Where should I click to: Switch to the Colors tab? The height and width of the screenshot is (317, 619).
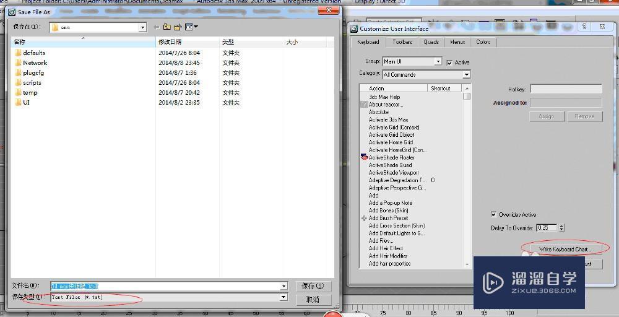pyautogui.click(x=483, y=42)
